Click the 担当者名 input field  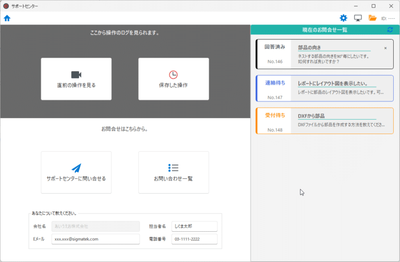coord(194,226)
